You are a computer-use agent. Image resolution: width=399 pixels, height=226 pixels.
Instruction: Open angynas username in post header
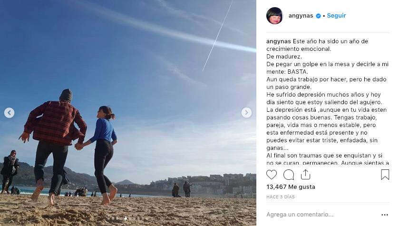point(301,16)
